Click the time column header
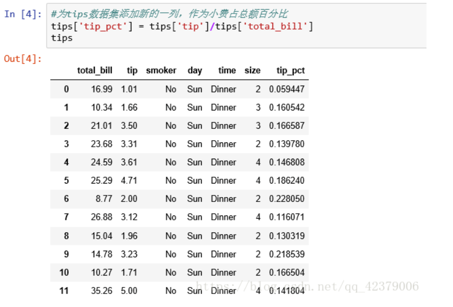 (x=227, y=70)
